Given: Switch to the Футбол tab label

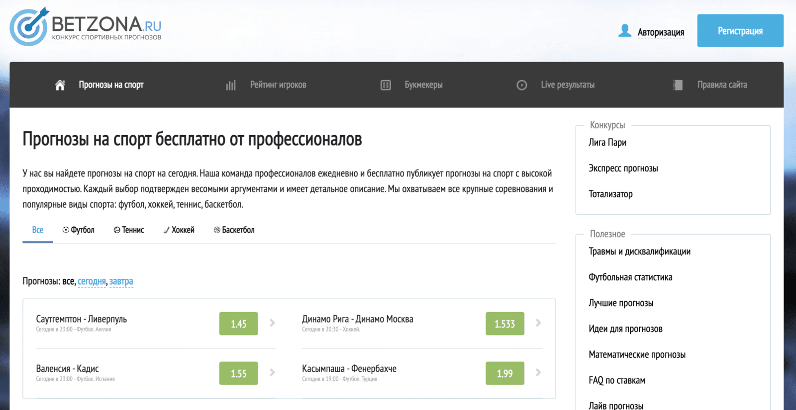Looking at the screenshot, I should point(83,230).
